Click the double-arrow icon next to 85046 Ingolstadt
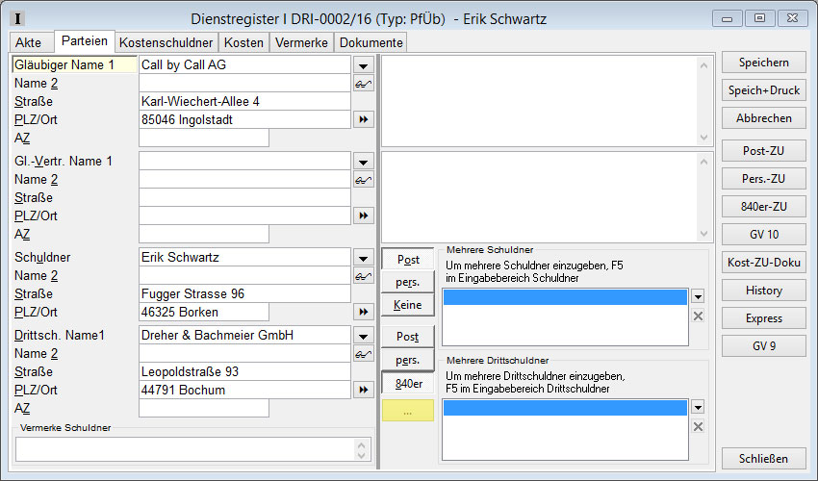The width and height of the screenshot is (818, 481). point(363,120)
